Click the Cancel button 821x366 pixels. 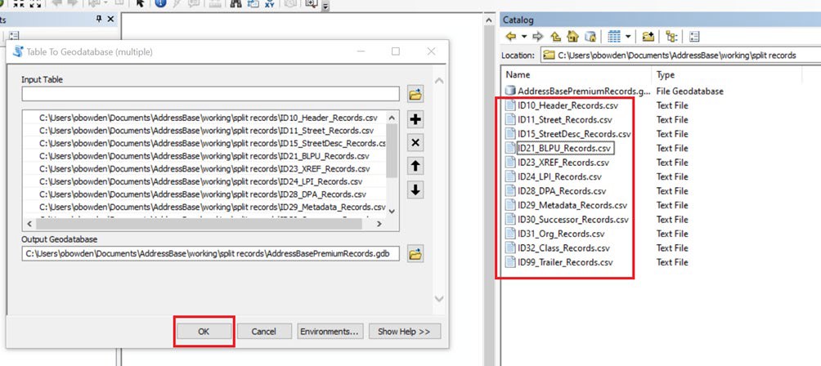[264, 332]
